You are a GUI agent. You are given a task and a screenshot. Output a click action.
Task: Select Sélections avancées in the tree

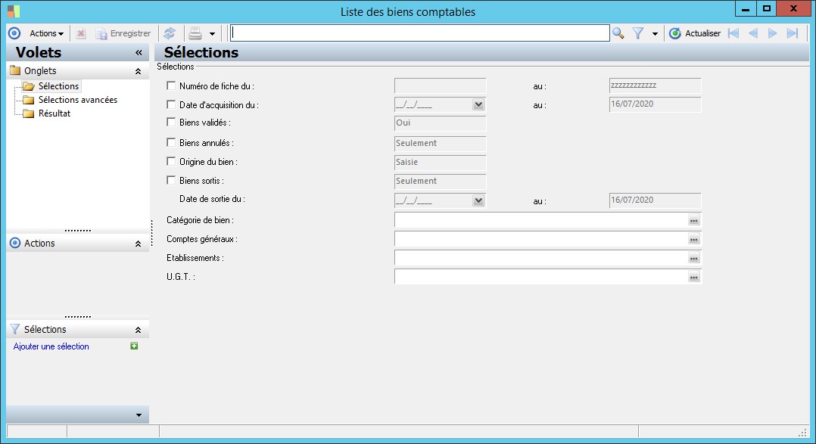[78, 100]
